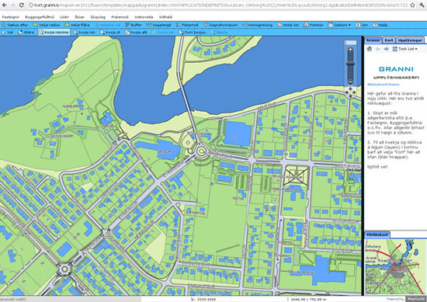Toggle the Þysja ramma zoom-rectangle mode
This screenshot has height=302, width=427.
54,32
